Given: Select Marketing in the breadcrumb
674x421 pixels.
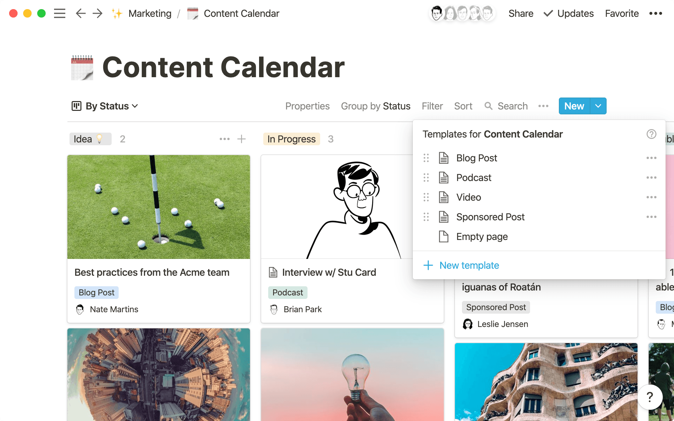Looking at the screenshot, I should coord(150,13).
